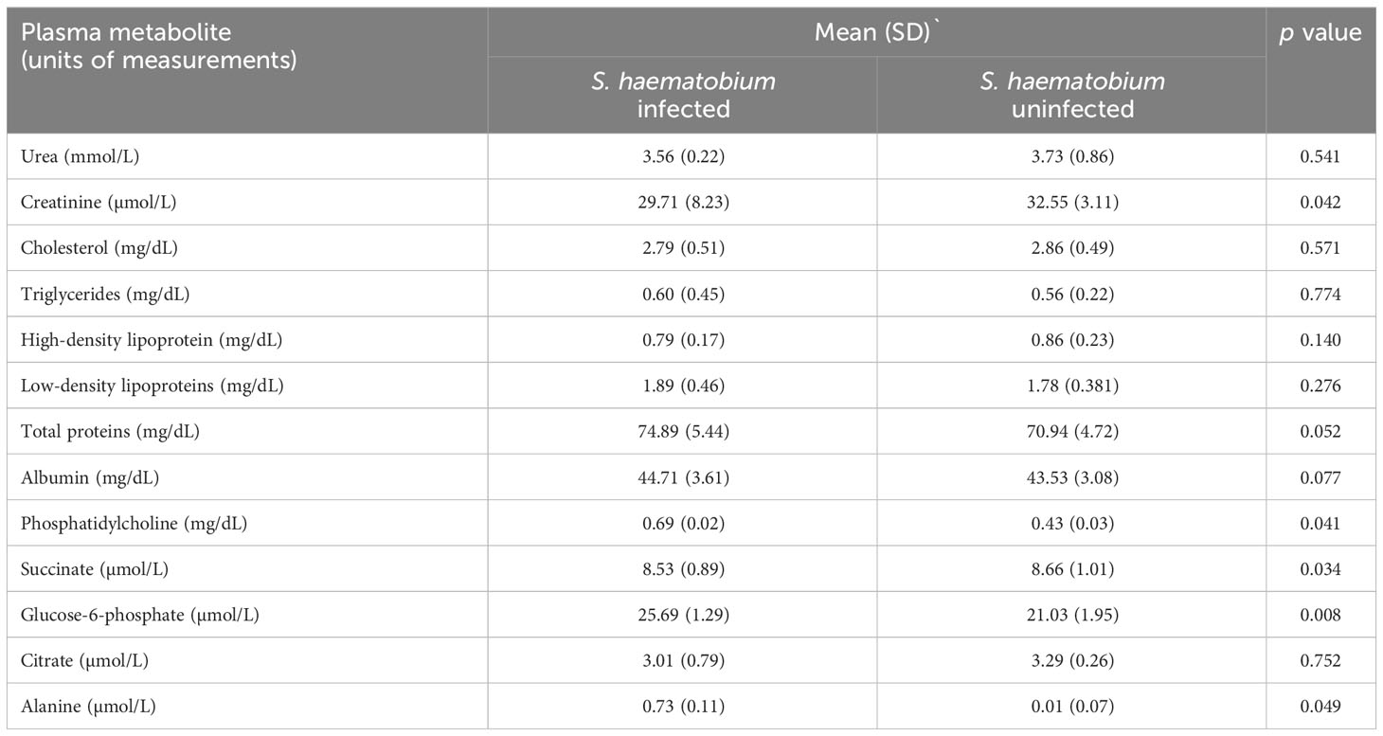The image size is (1383, 736).
Task: Click the Cholesterol (mg/dL) row label
Action: 99,248
